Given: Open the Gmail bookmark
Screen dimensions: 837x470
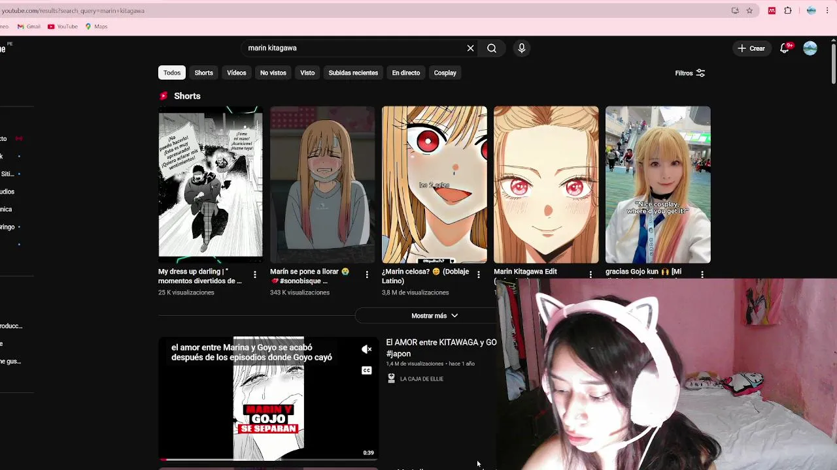Looking at the screenshot, I should 29,27.
